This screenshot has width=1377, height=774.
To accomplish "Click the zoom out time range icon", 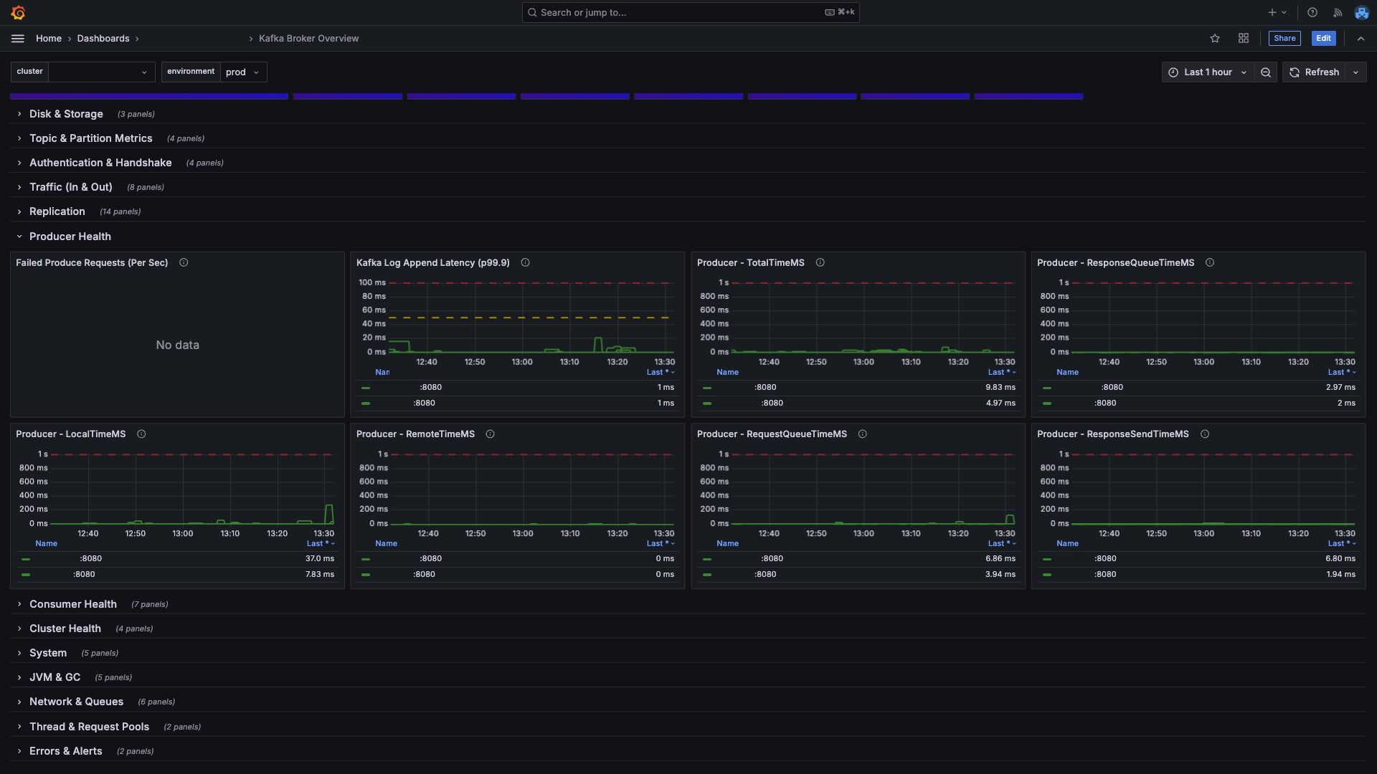I will [x=1266, y=72].
